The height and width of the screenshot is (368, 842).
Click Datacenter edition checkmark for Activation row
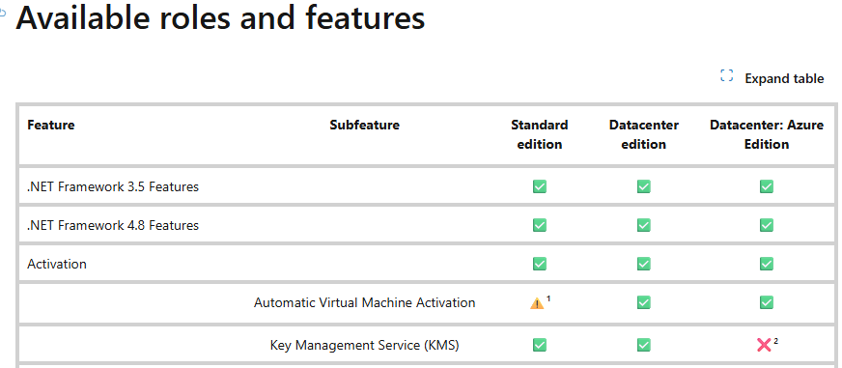[643, 265]
